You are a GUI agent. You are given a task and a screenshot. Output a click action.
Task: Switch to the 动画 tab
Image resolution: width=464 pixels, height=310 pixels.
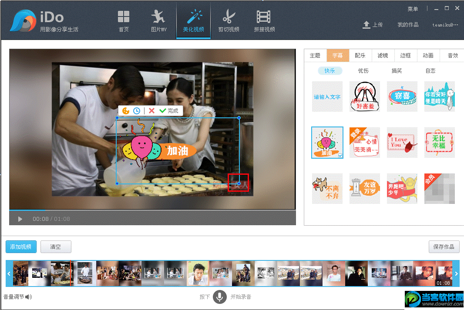coord(428,55)
